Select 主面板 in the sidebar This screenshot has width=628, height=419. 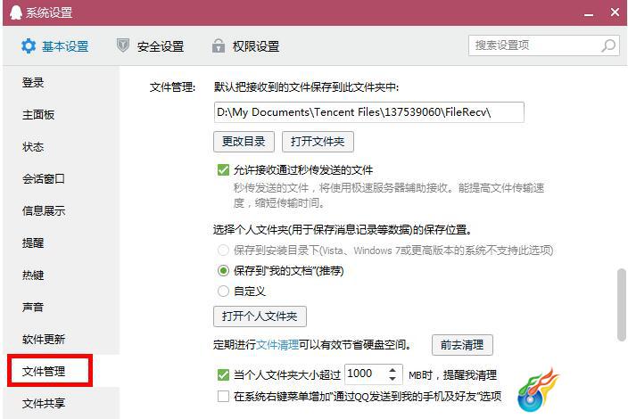click(x=38, y=115)
